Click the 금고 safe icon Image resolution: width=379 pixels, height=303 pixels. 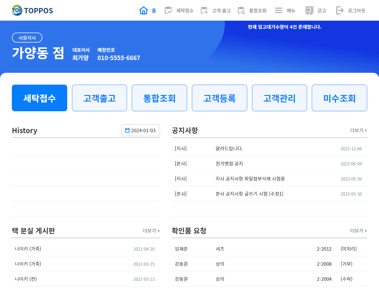coord(309,10)
